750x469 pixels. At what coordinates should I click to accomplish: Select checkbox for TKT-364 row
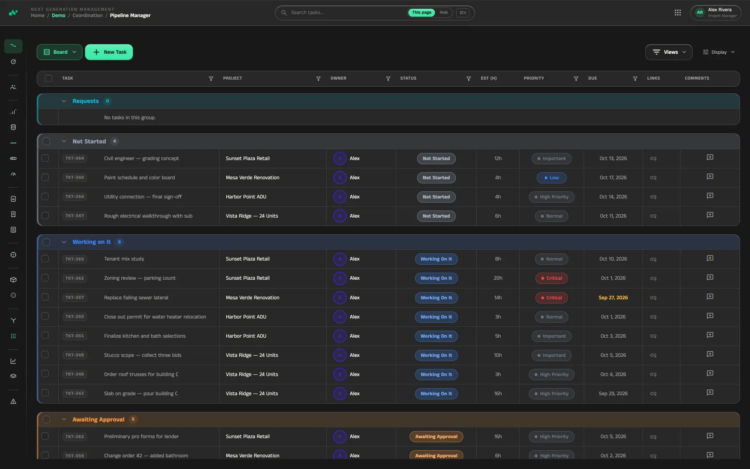pyautogui.click(x=45, y=158)
